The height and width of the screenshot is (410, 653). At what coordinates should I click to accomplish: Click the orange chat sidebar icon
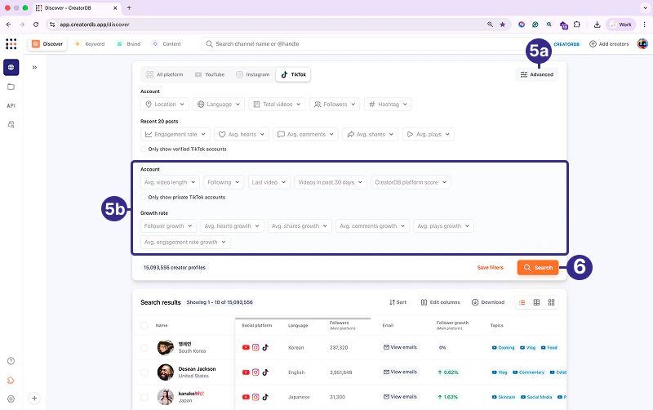11,380
